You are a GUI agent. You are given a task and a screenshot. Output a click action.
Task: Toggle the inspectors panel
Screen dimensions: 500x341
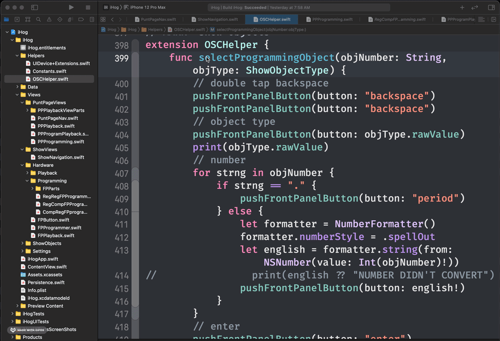pos(491,7)
